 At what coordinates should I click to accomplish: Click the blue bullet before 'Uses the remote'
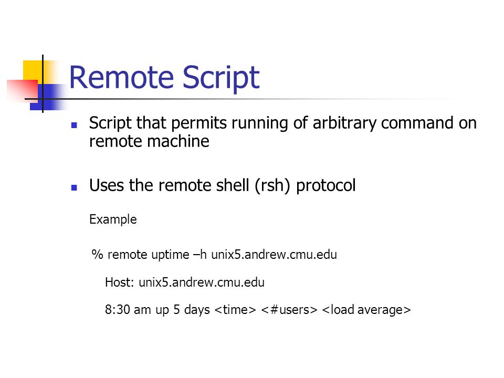(x=74, y=187)
